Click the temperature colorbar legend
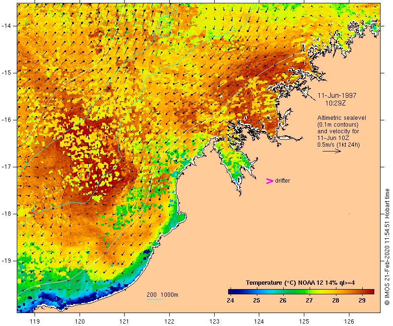 click(x=301, y=291)
